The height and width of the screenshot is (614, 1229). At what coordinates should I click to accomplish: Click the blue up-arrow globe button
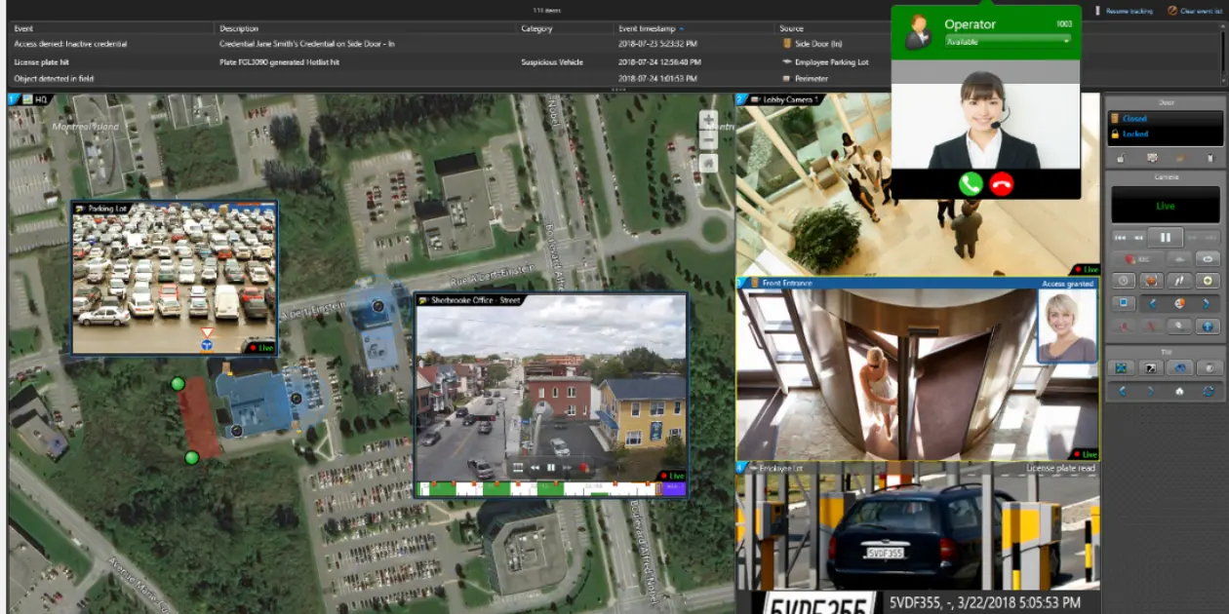point(1208,326)
